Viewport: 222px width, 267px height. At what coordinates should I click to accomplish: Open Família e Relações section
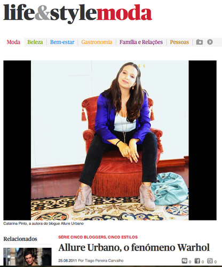coord(141,42)
